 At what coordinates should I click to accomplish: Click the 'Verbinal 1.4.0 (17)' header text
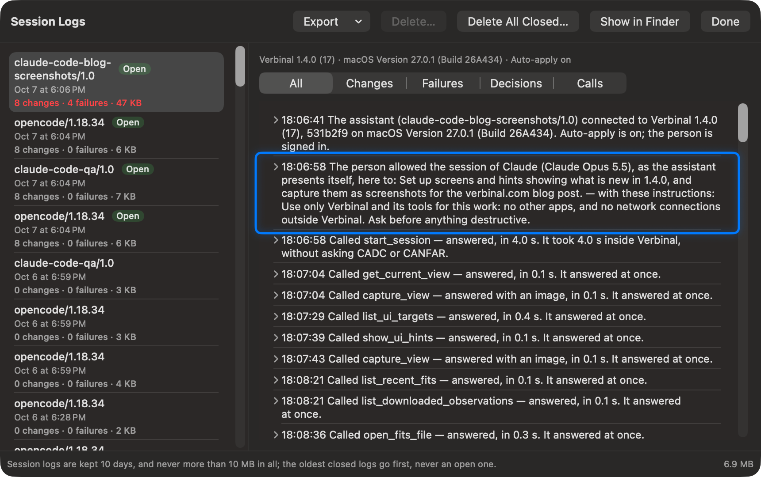click(x=297, y=60)
